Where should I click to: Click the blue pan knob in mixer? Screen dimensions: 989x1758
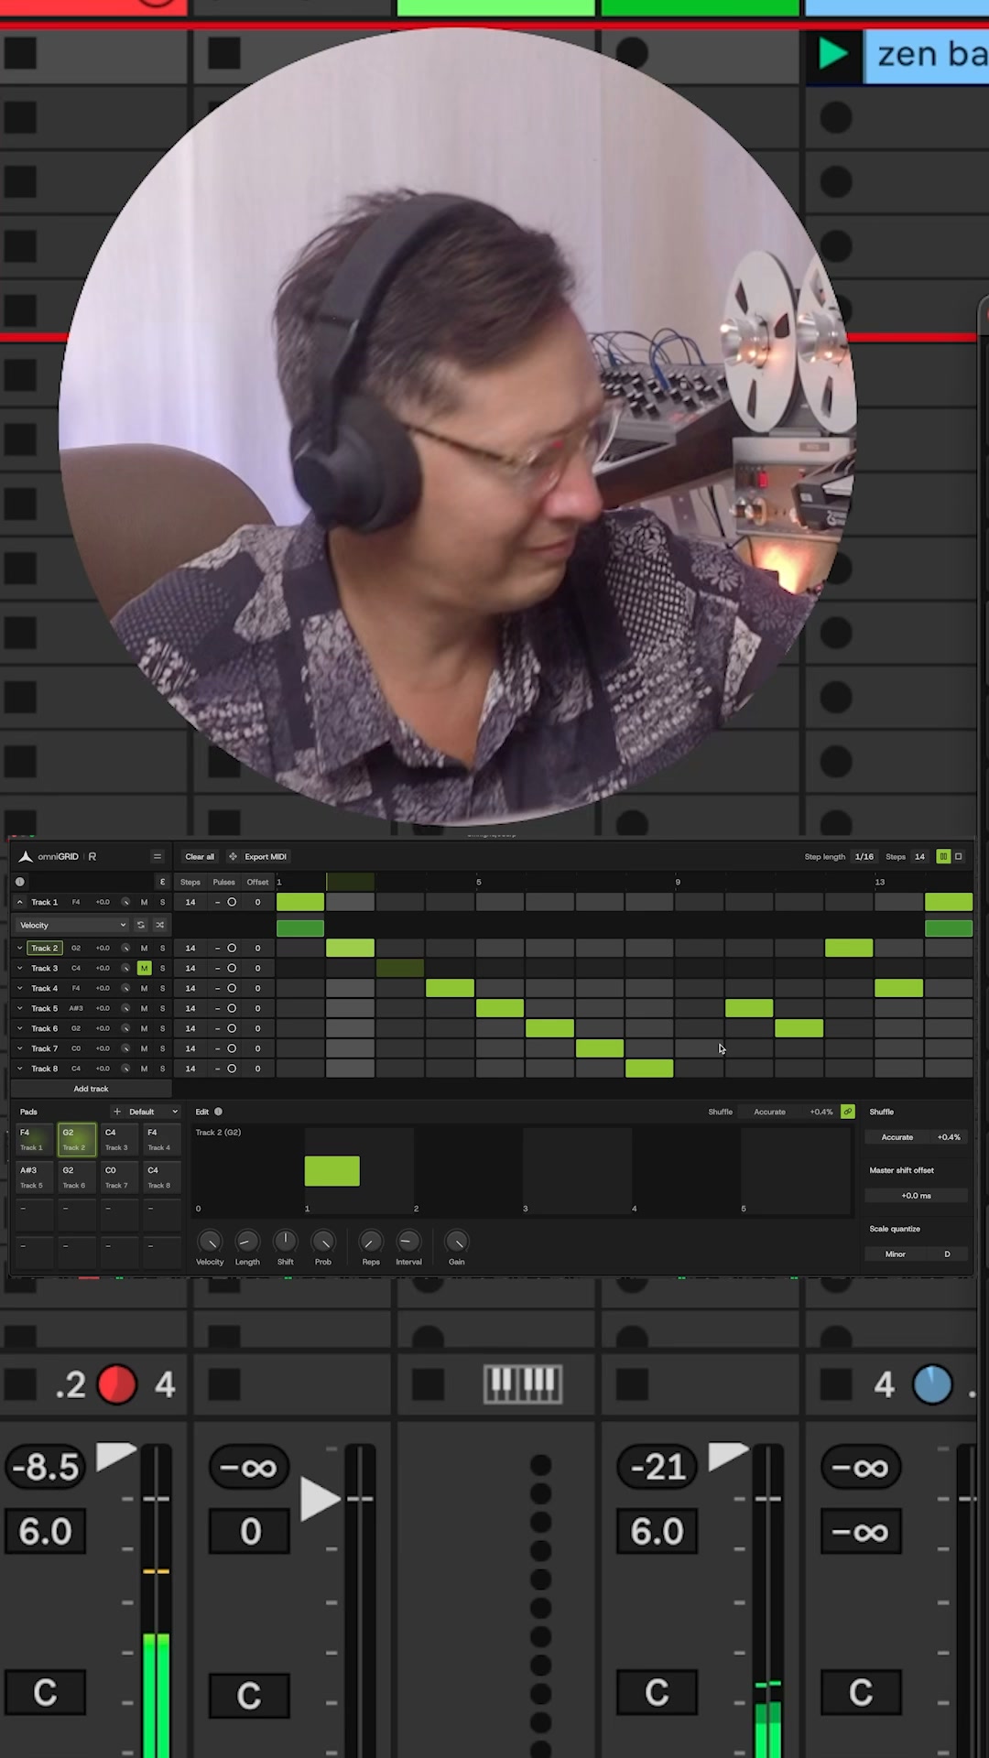coord(932,1384)
